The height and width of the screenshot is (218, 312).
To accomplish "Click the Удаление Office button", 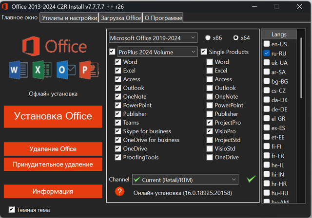I will pos(53,149).
